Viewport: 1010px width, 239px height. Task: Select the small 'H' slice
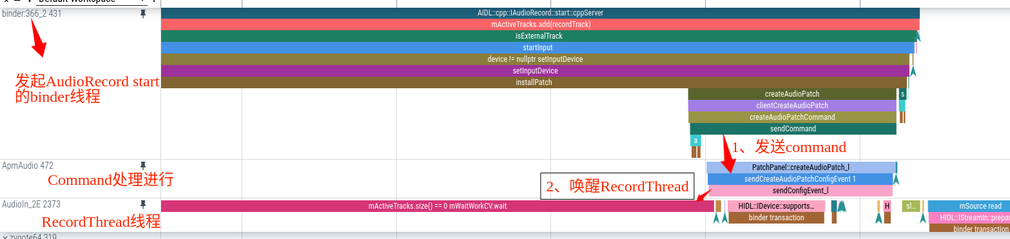(x=888, y=206)
